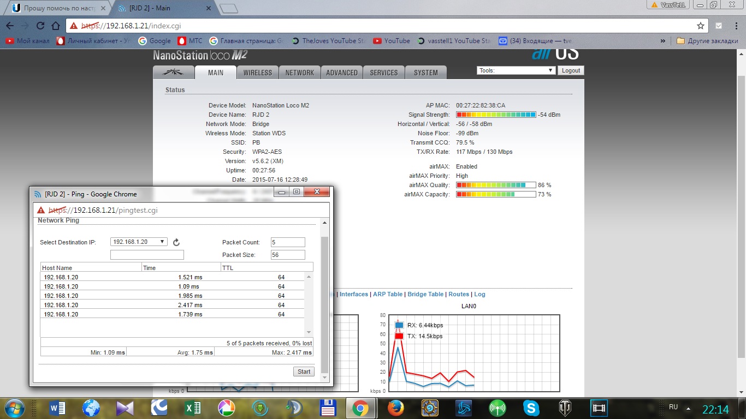Go to the browser home page icon
This screenshot has width=746, height=419.
(55, 26)
